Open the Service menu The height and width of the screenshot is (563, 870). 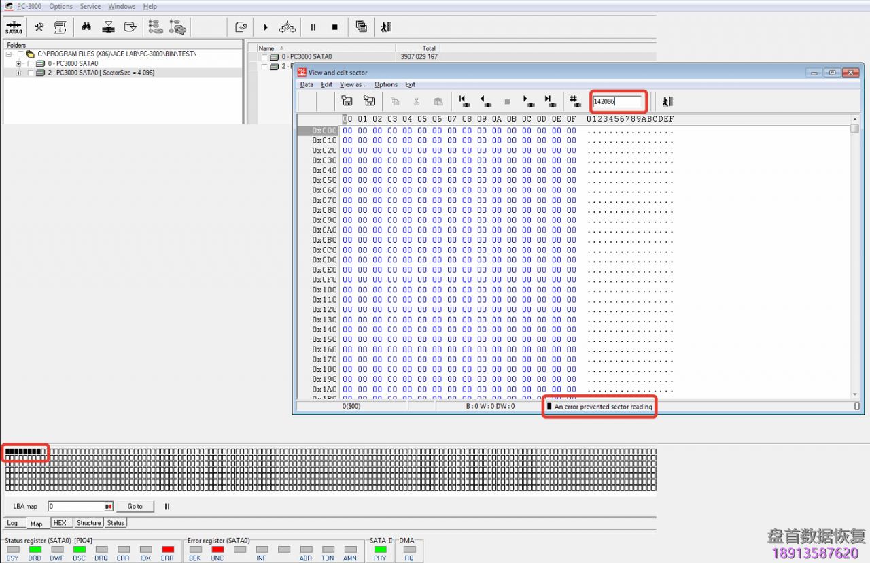[x=90, y=6]
